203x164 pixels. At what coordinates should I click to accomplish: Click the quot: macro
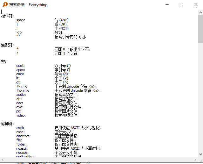pos(20,66)
